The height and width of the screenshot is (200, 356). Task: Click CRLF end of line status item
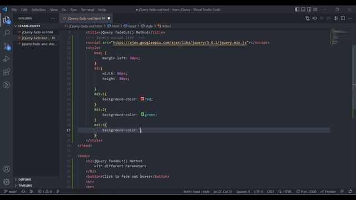tap(270, 192)
